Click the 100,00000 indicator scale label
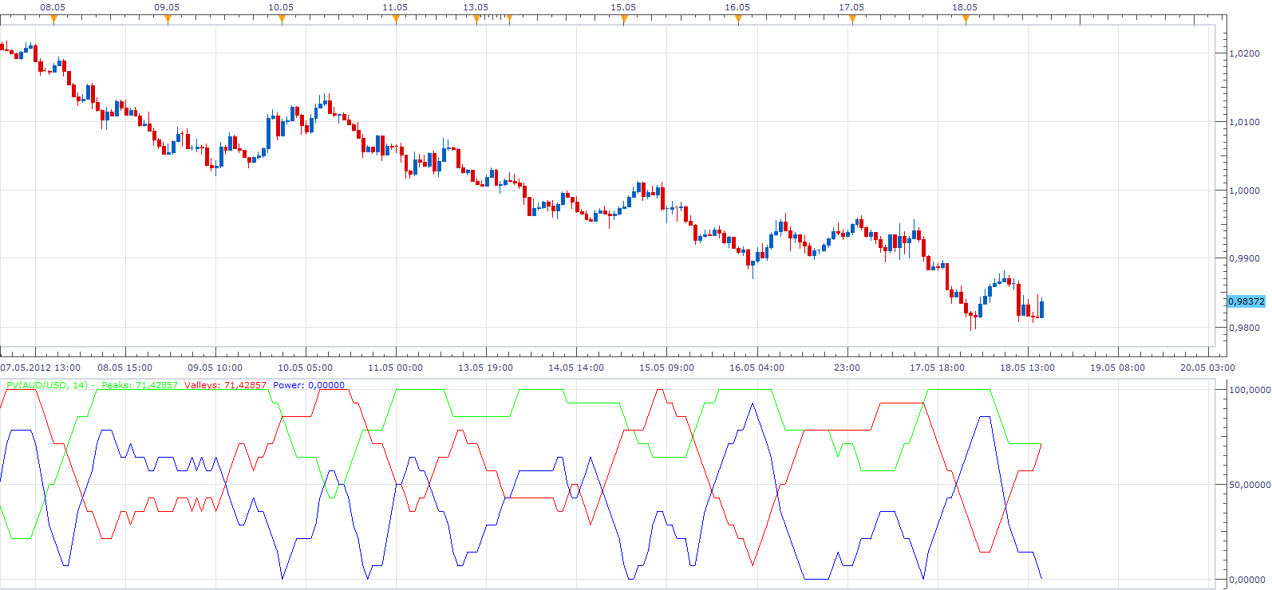This screenshot has width=1272, height=590. [1250, 390]
